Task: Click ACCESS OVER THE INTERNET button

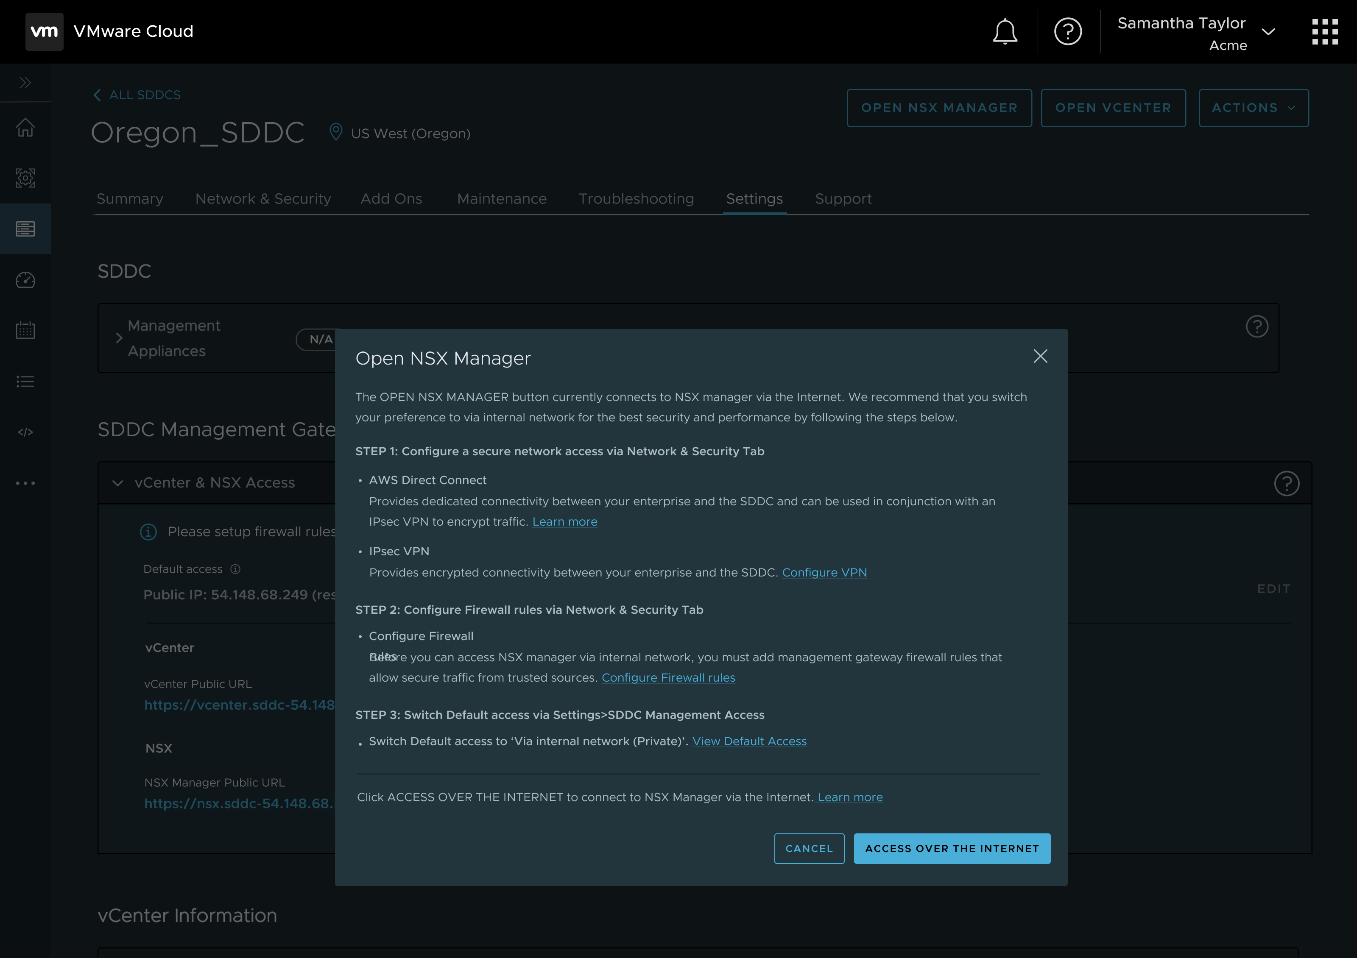Action: 952,848
